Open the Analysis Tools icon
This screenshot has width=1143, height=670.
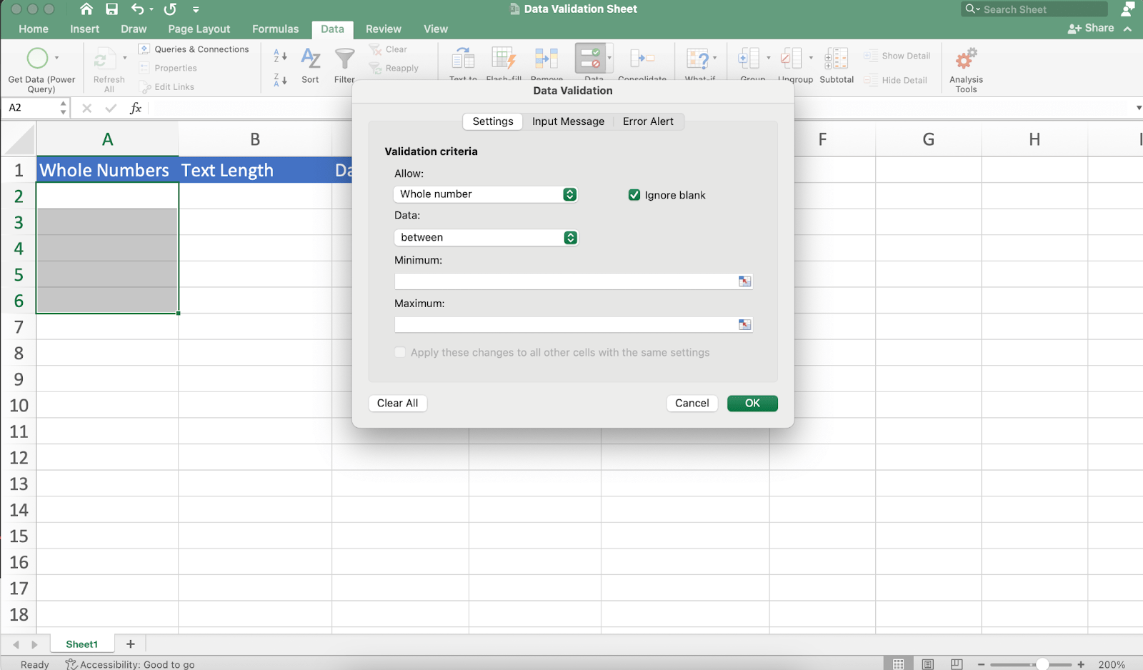coord(966,59)
